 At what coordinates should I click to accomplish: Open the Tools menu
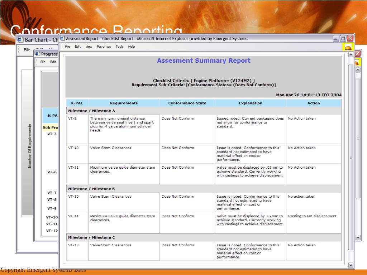(119, 47)
